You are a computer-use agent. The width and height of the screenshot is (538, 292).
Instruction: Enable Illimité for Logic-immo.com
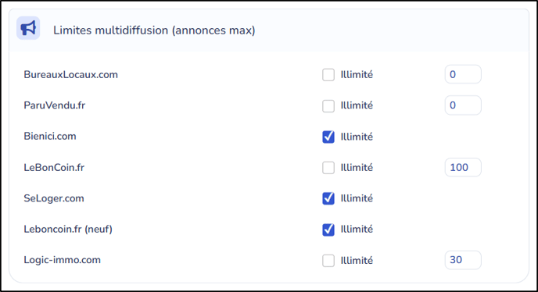[x=328, y=261]
